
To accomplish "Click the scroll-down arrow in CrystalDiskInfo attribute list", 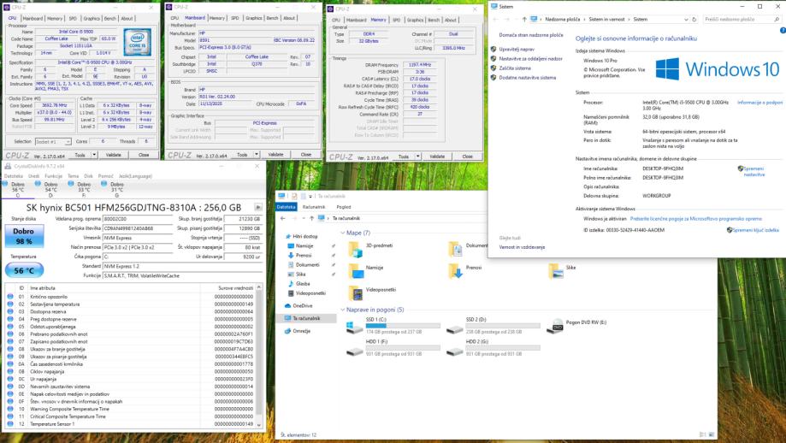I will point(259,424).
